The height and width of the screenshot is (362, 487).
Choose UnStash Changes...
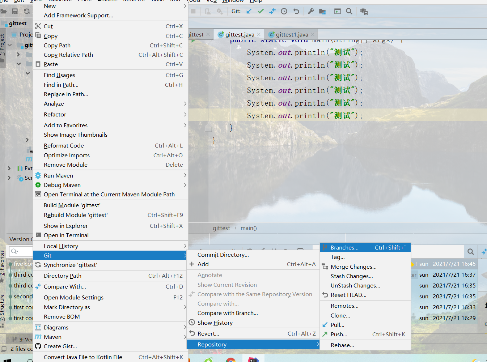pos(365,285)
